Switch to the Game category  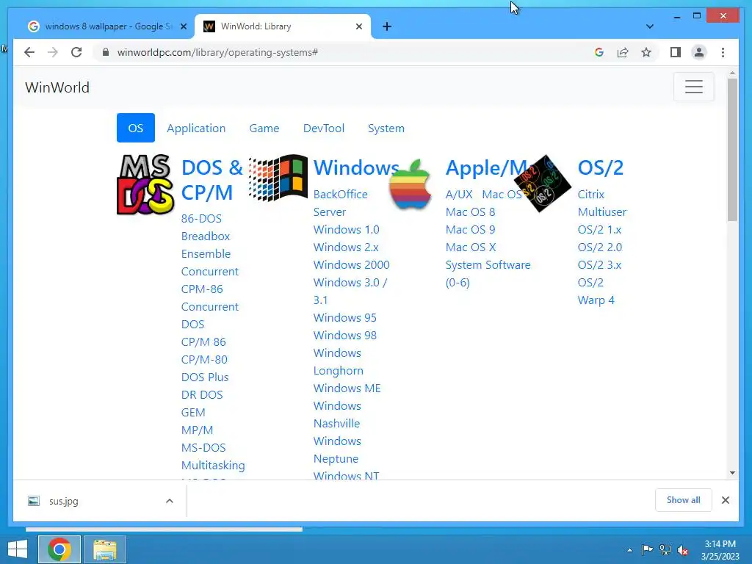tap(264, 128)
